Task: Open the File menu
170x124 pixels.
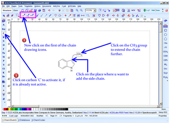Action: click(x=3, y=6)
